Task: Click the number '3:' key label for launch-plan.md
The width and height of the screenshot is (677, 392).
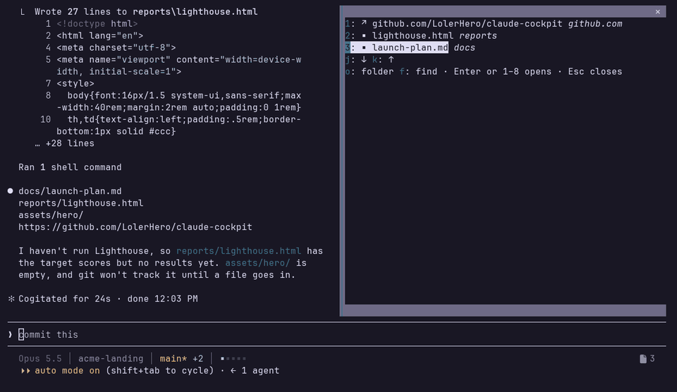Action: [x=349, y=47]
